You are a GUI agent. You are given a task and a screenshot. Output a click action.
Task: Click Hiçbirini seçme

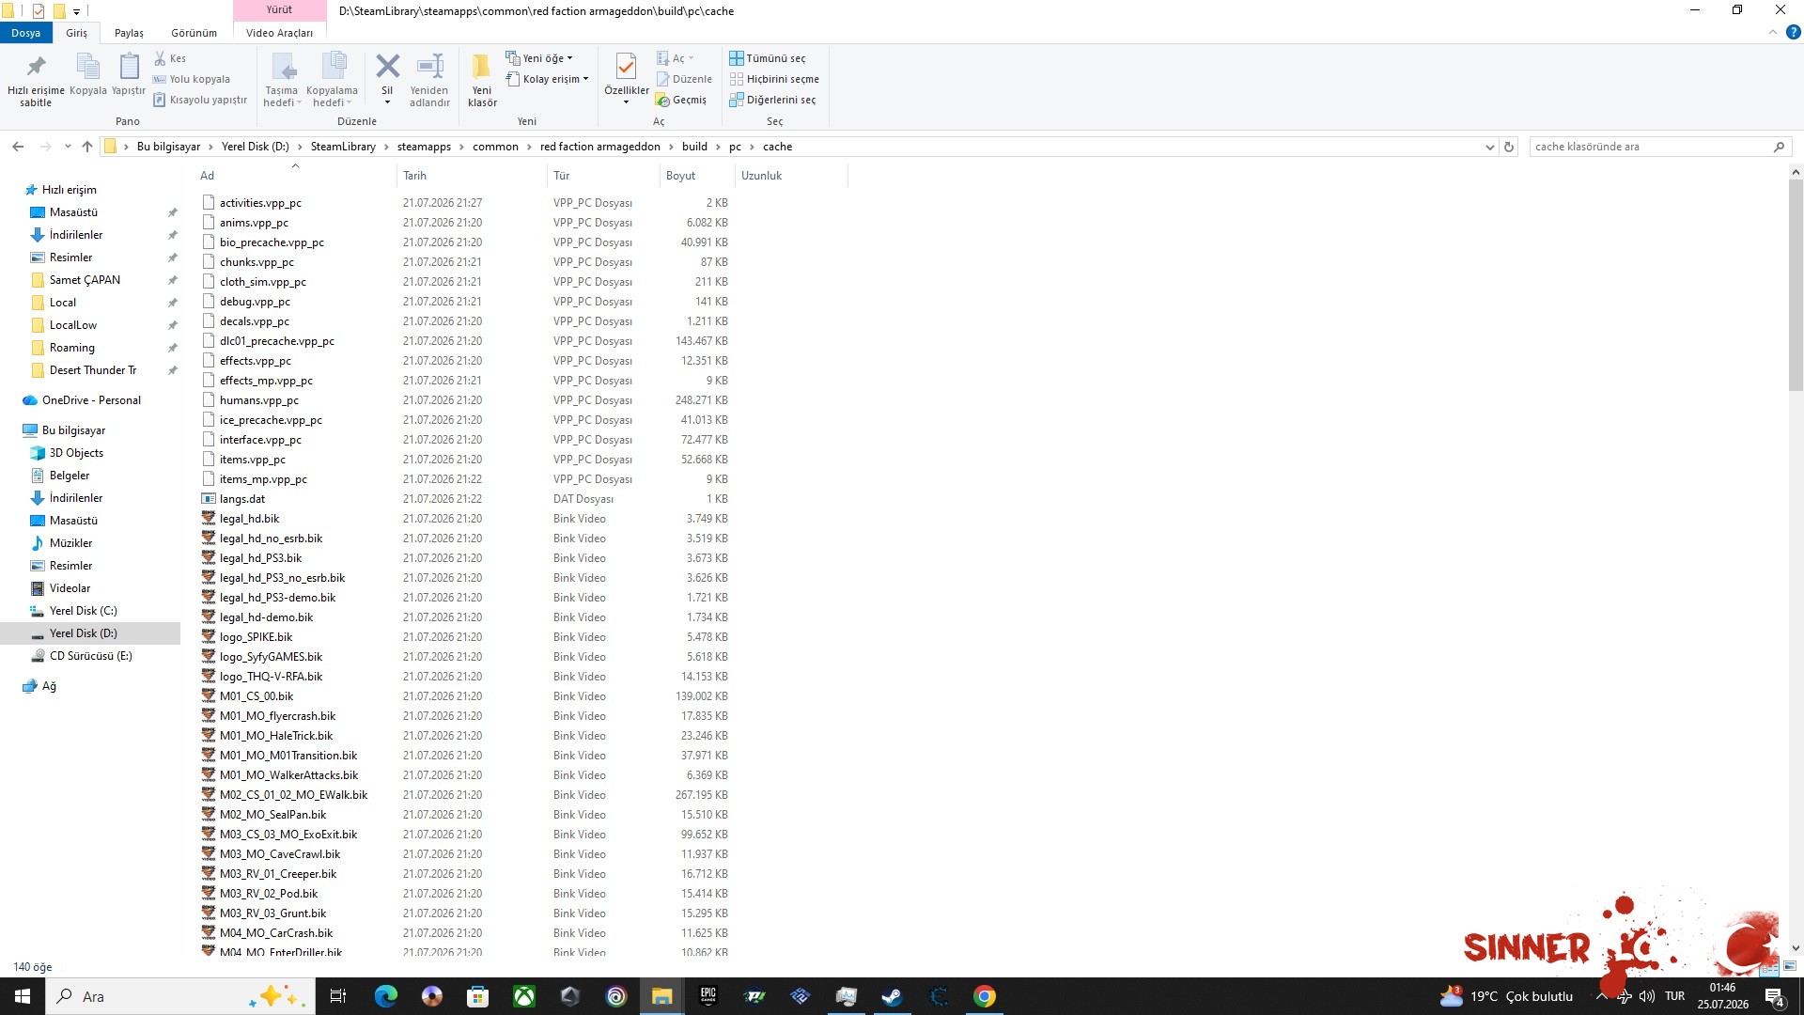tap(774, 79)
